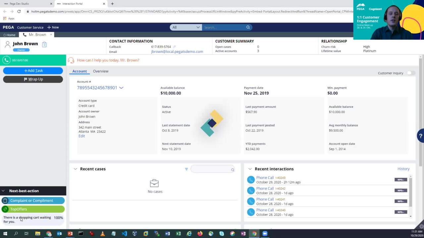424x238 pixels.
Task: Click the search magnifier in the top bar
Action: click(x=248, y=27)
